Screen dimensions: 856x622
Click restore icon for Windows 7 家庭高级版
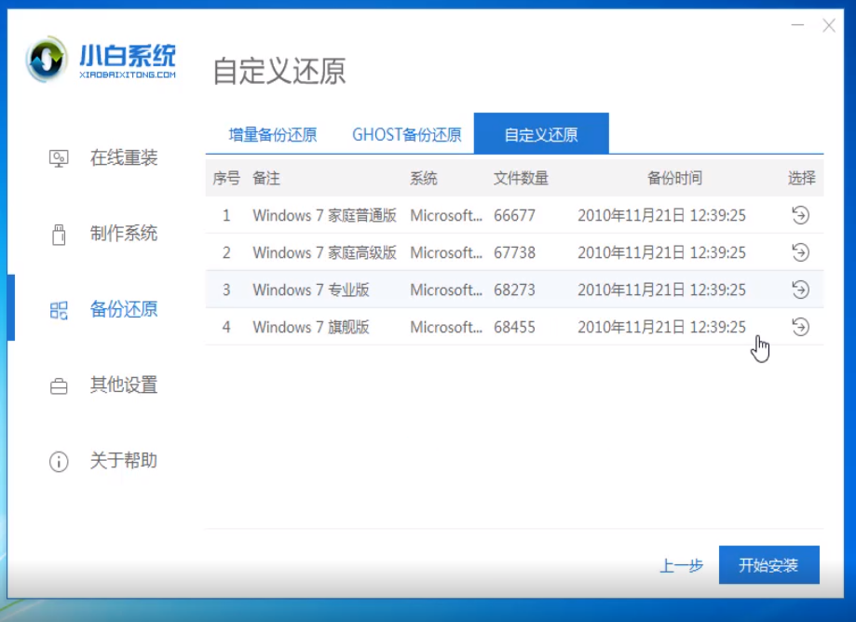click(800, 252)
